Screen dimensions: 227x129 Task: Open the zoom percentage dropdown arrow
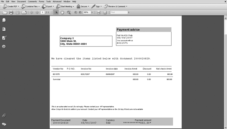click(92, 12)
